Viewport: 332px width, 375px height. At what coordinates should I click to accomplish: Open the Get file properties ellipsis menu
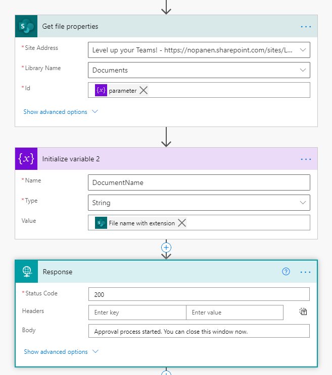[x=306, y=26]
